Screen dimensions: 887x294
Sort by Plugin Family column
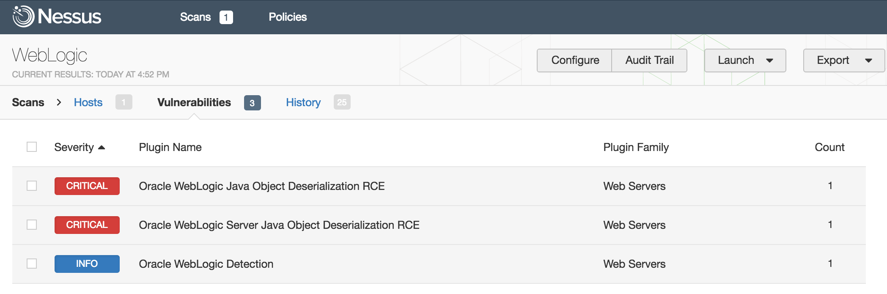click(x=636, y=147)
